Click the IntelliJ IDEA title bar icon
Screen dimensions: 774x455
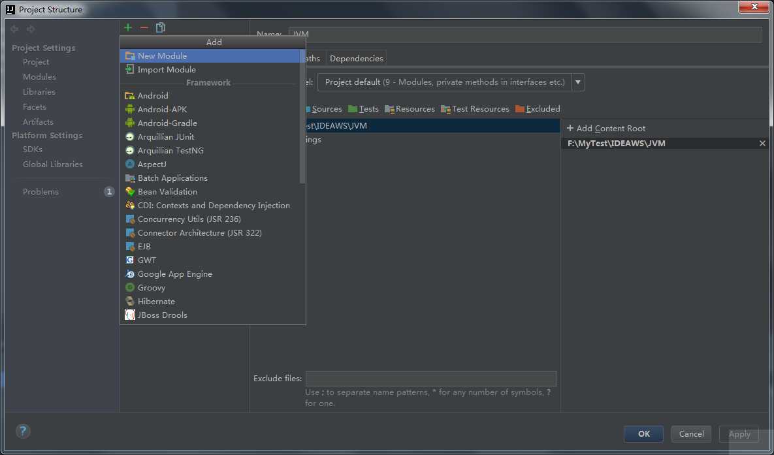[10, 9]
